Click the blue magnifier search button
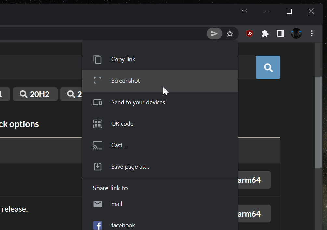Viewport: 327px width, 230px height. 268,67
